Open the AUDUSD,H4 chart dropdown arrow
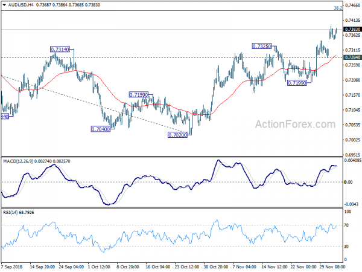 4,5
